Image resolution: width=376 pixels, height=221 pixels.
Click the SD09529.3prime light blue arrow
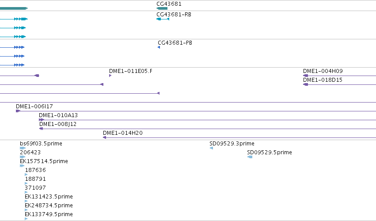pyautogui.click(x=211, y=148)
